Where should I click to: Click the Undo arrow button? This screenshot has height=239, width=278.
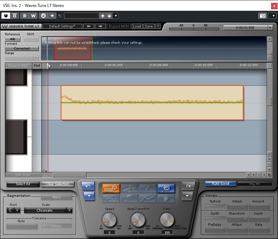[x=88, y=186]
